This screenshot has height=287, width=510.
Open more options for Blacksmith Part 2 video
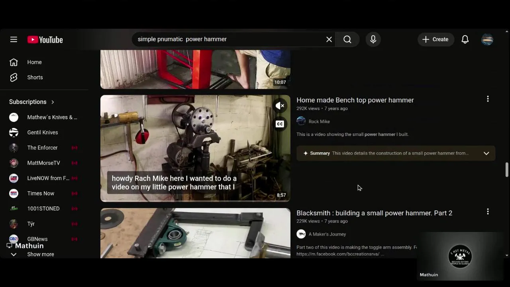coord(488,212)
